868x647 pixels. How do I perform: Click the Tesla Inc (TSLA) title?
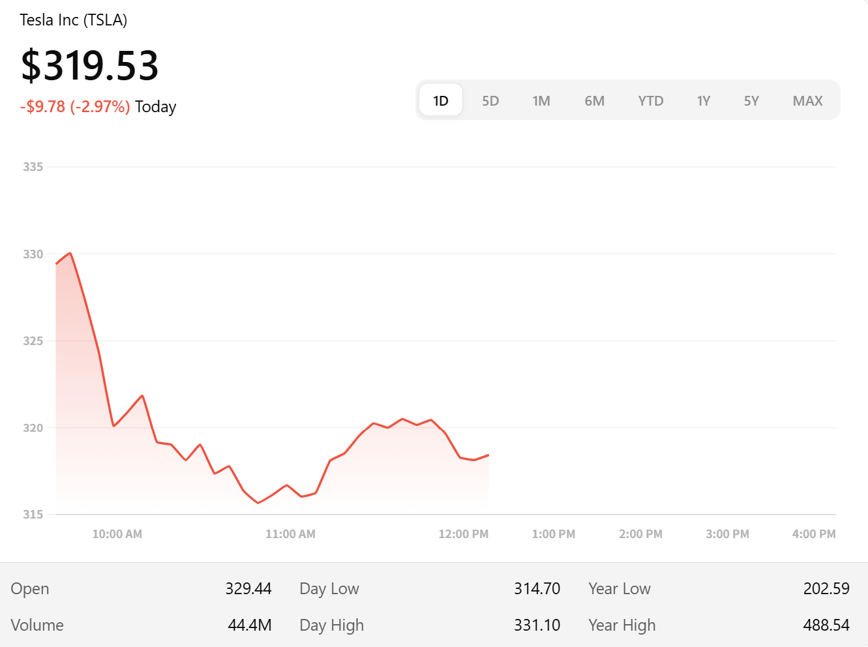[x=74, y=20]
